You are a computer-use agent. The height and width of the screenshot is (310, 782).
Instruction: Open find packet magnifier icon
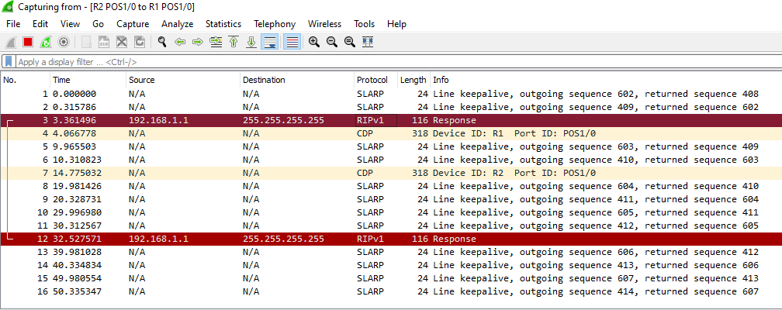tap(162, 43)
